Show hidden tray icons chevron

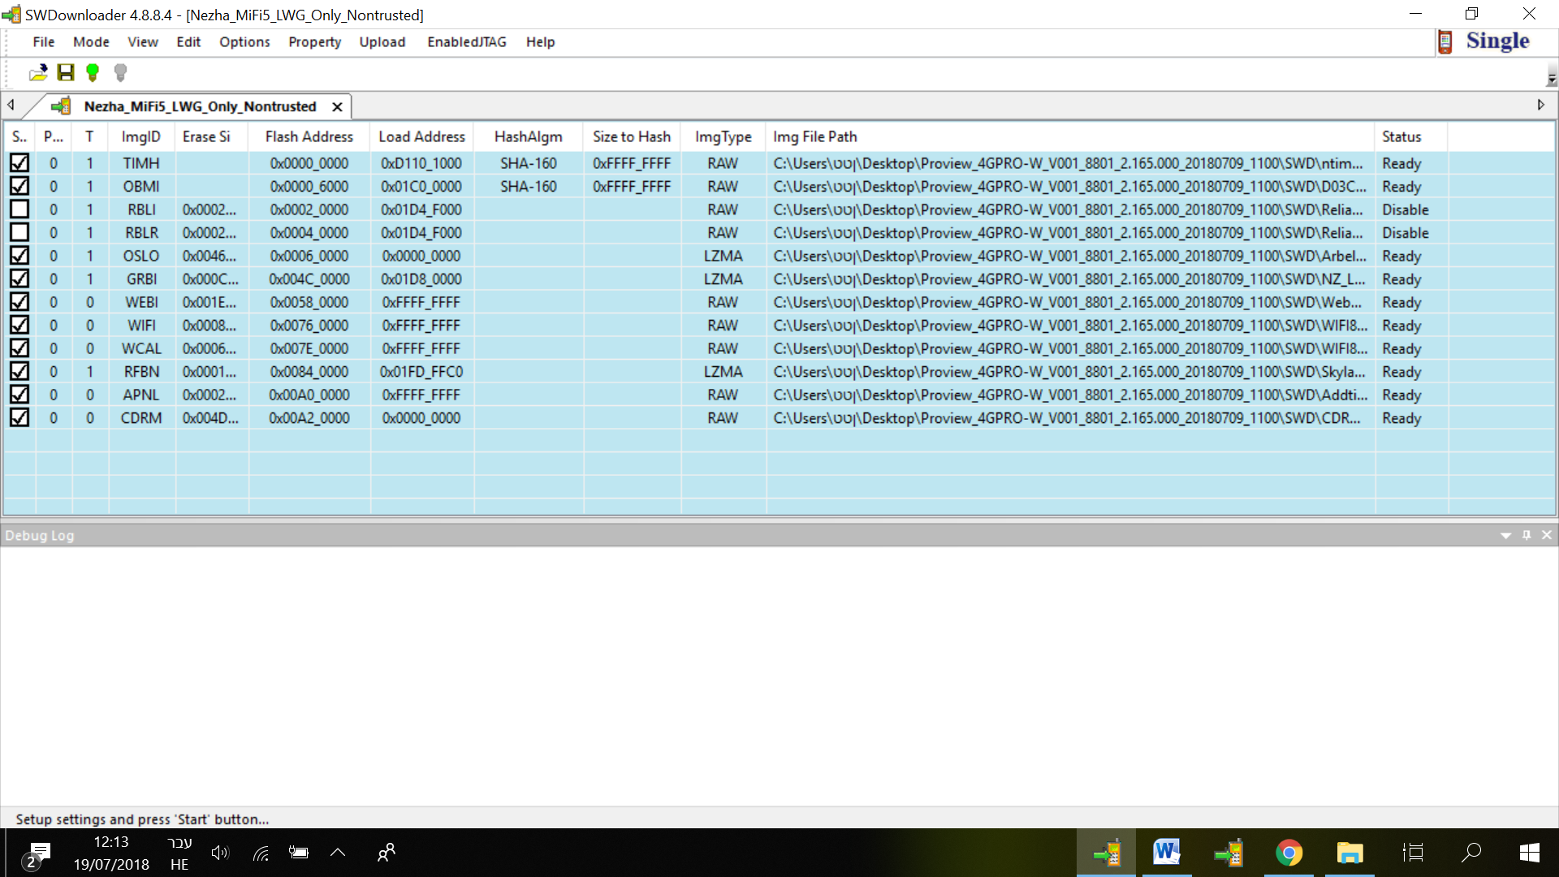(x=338, y=853)
